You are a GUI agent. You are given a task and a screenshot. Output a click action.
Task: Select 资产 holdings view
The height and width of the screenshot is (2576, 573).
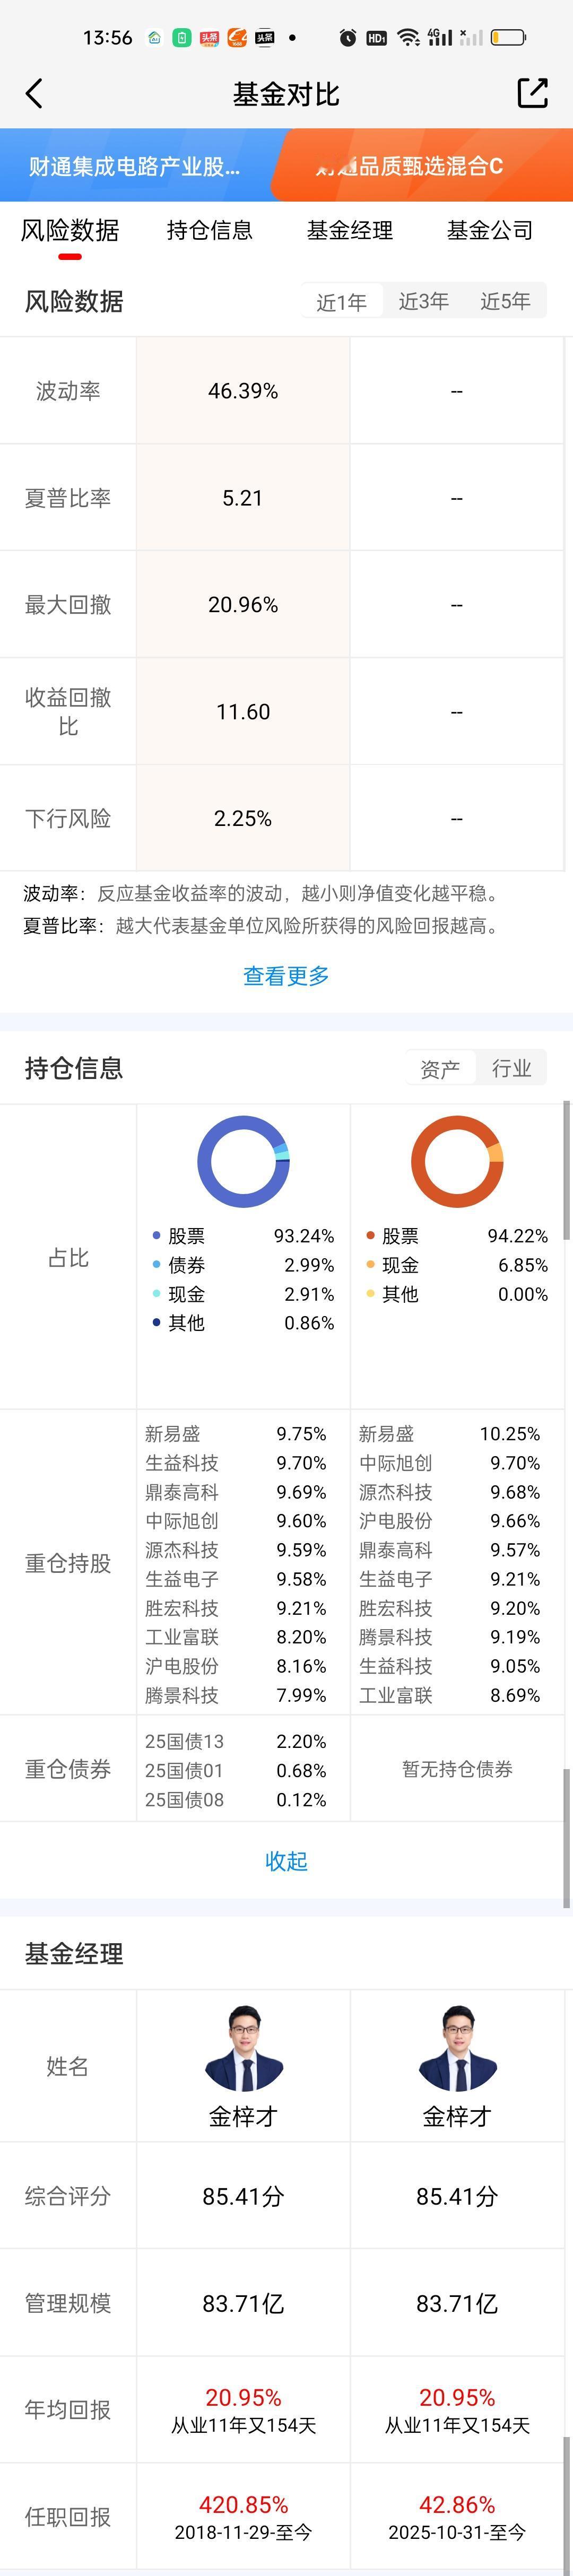[440, 1069]
